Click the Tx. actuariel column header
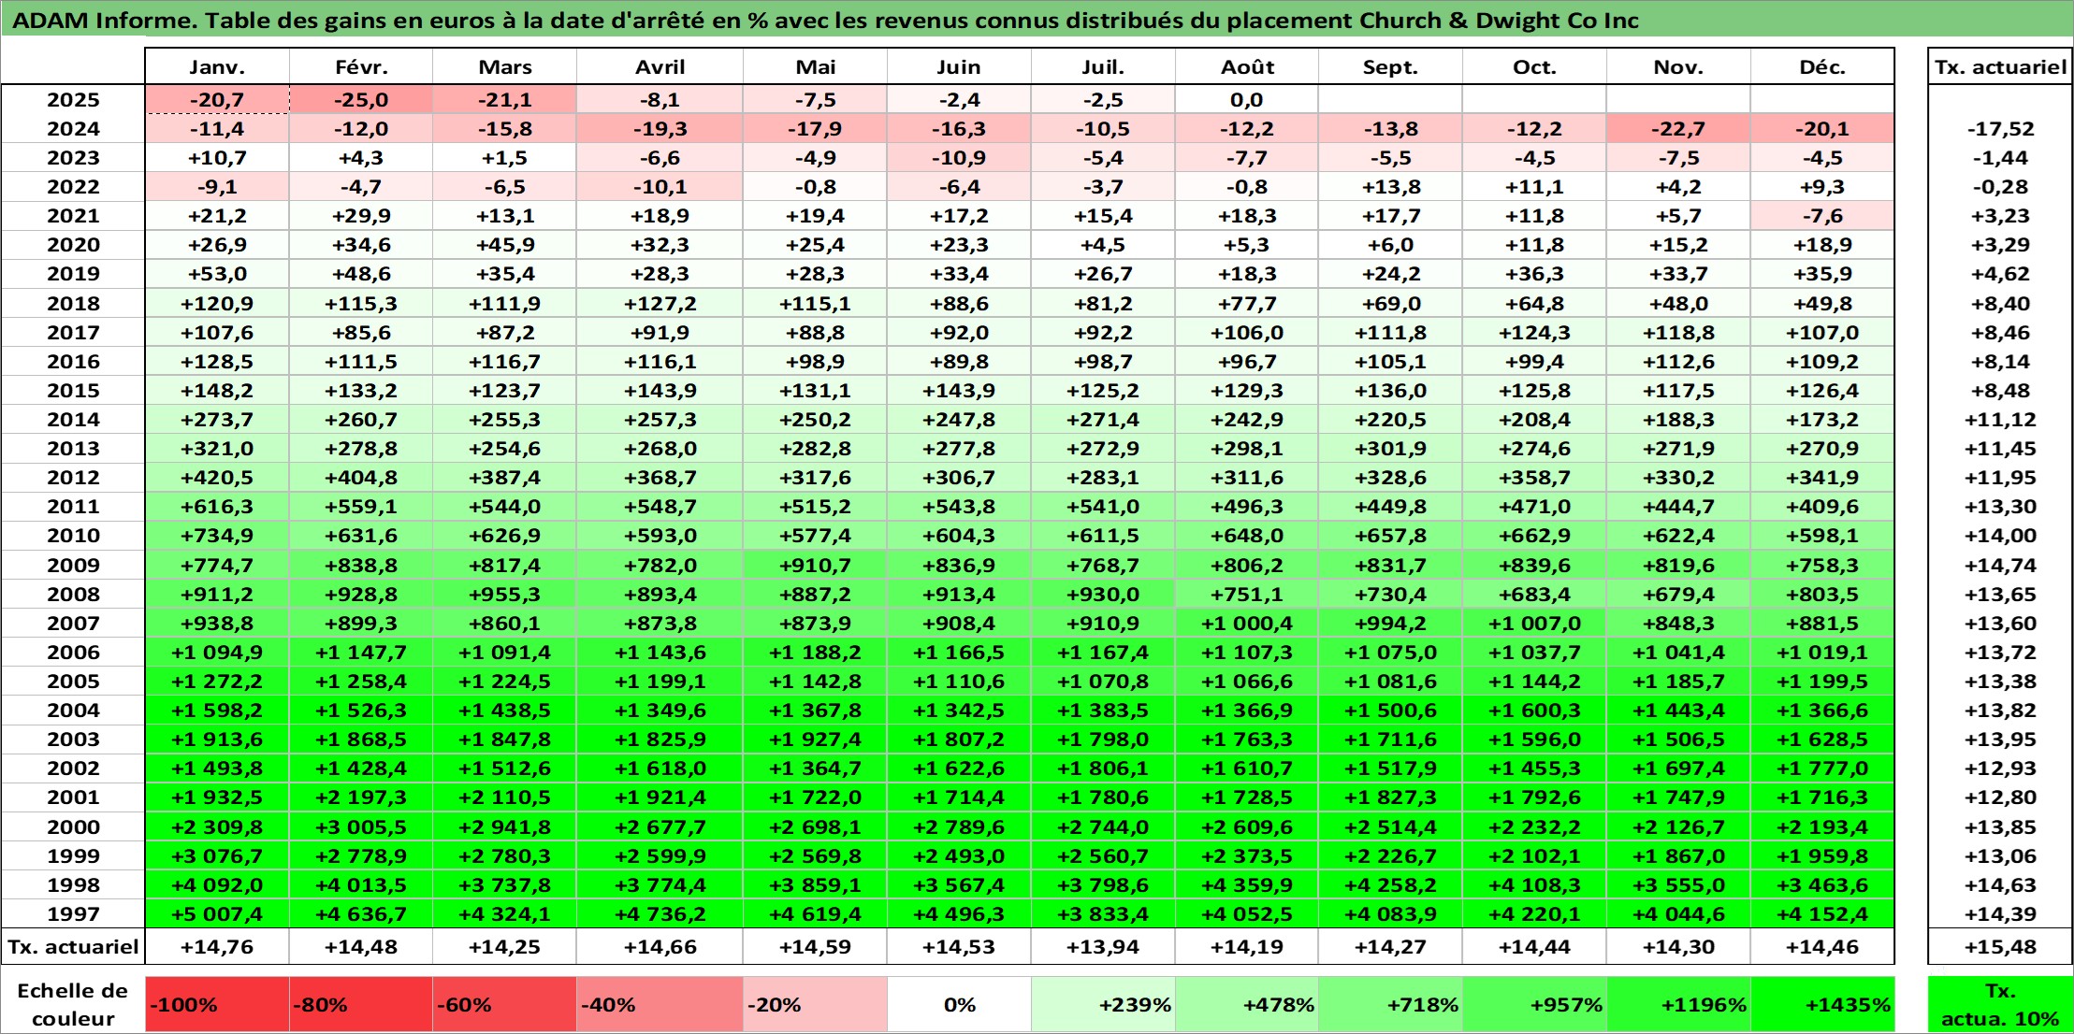The image size is (2074, 1034). (2000, 66)
